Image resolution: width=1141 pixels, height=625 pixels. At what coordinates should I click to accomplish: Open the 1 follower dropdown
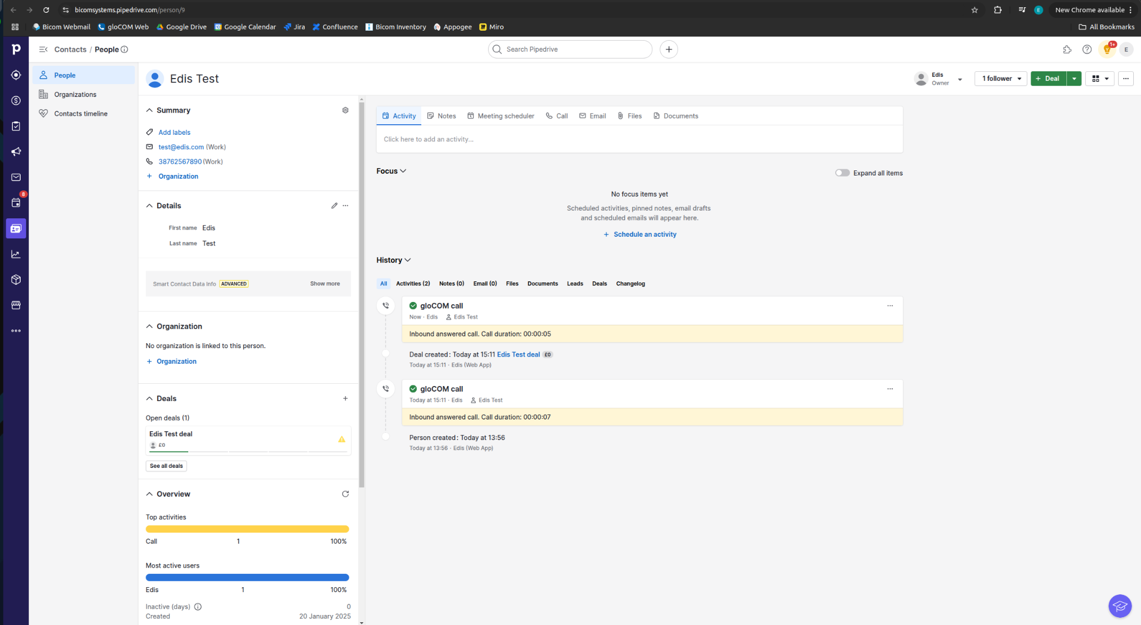pyautogui.click(x=1001, y=79)
